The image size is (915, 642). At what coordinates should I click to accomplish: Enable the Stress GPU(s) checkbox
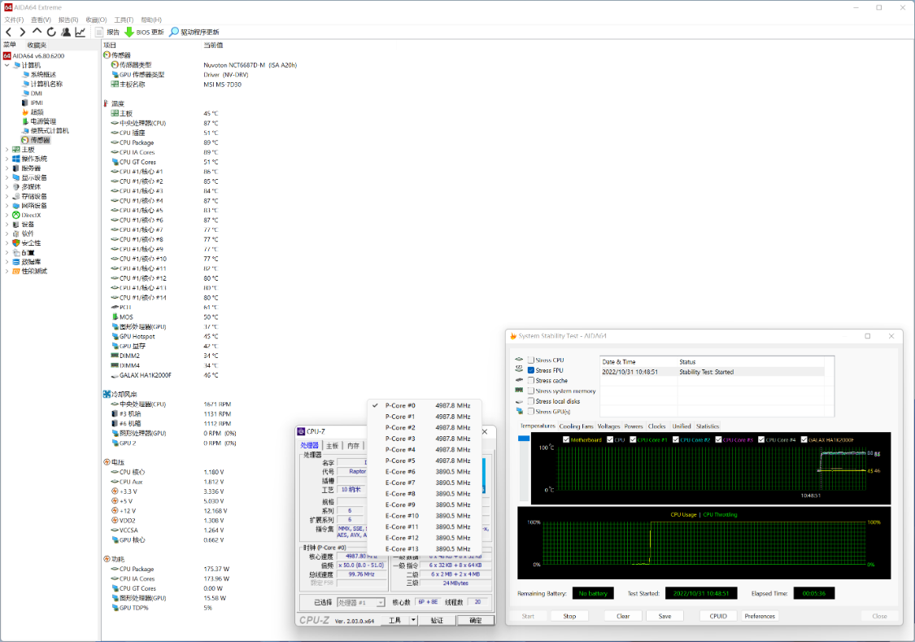(531, 412)
